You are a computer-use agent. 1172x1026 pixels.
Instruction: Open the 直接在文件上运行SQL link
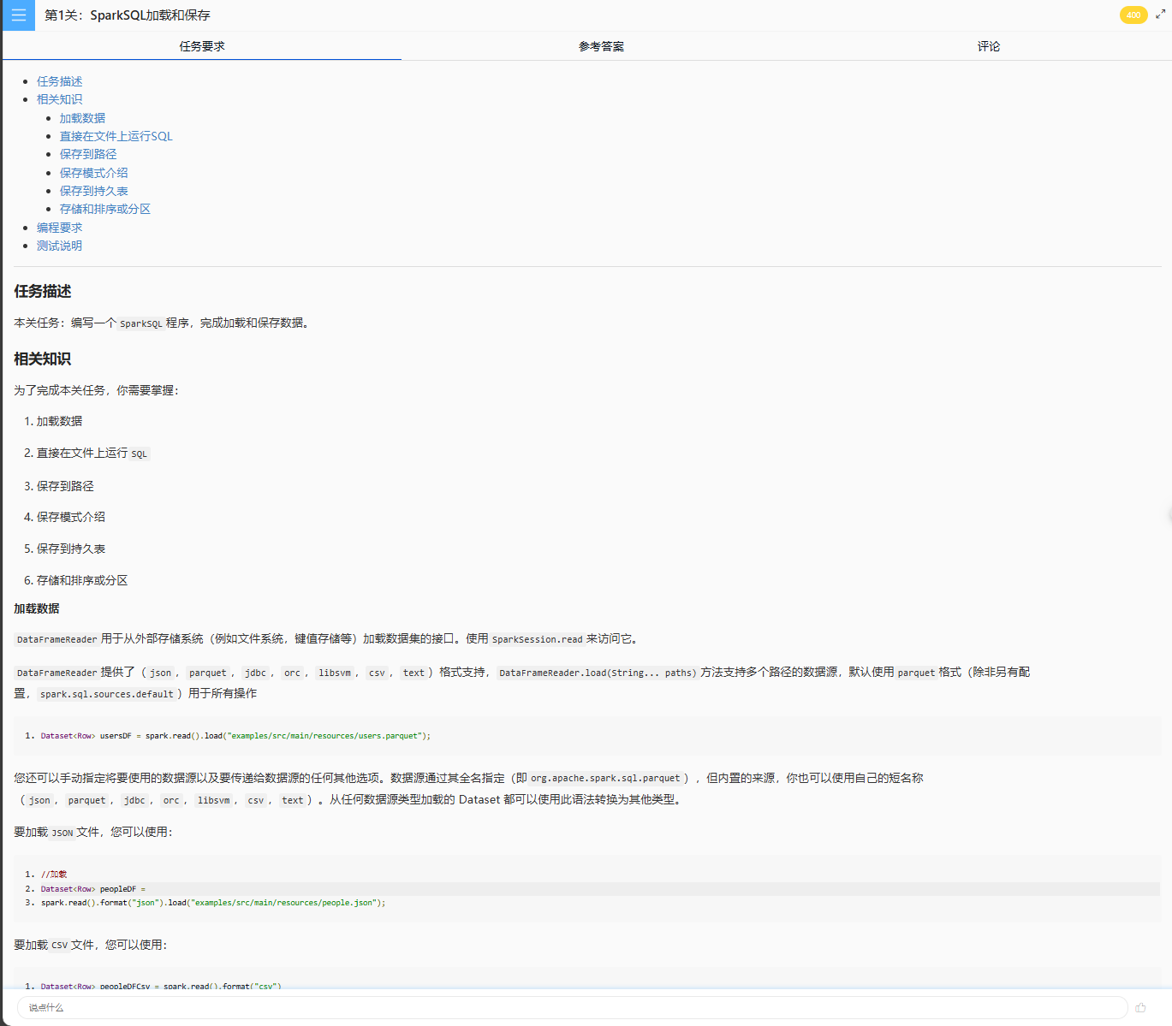coord(116,136)
